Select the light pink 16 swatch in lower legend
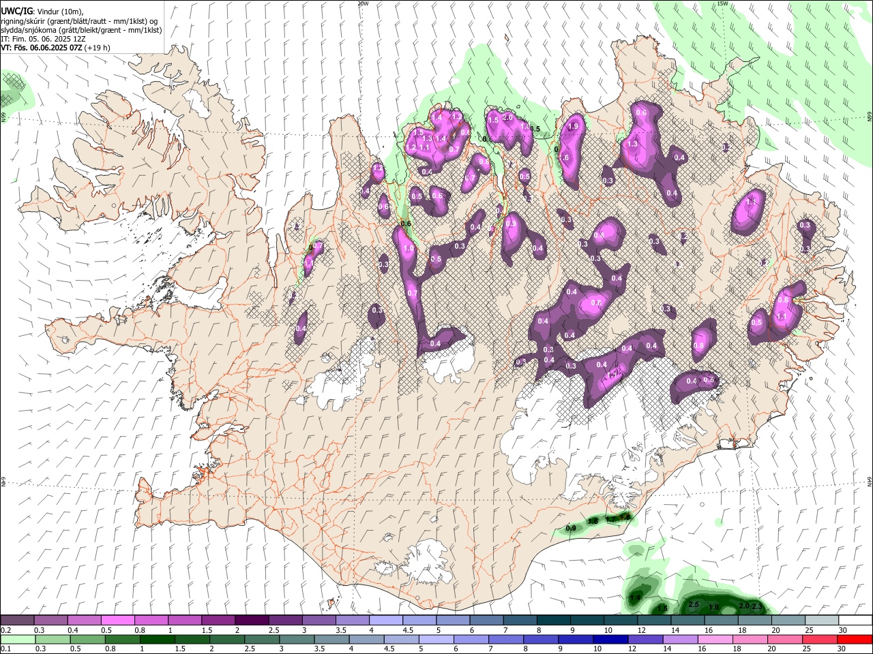Screen dimensions: 873x654 715,639
